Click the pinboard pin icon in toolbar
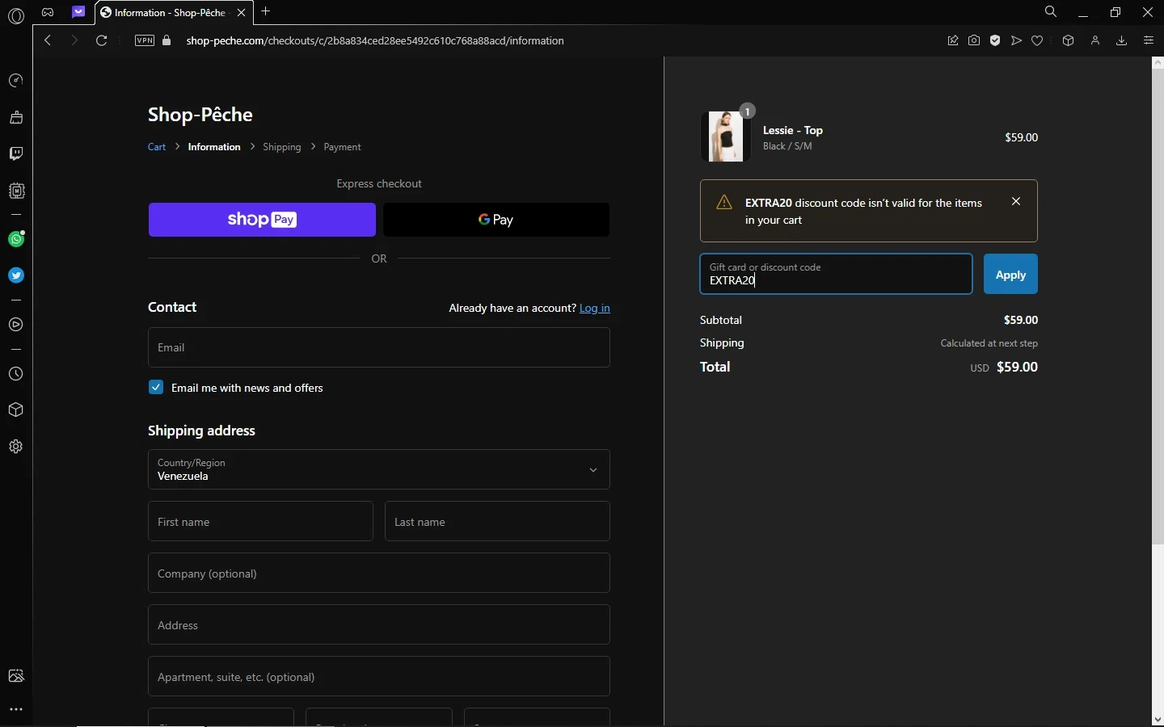 pos(953,40)
